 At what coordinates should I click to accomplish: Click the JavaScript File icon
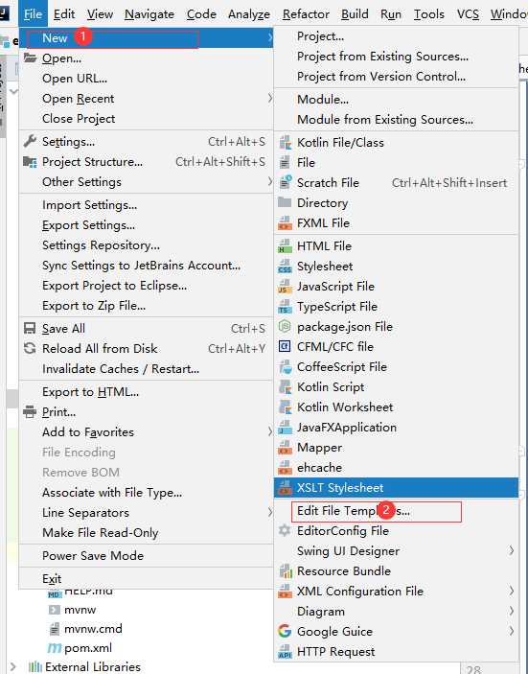click(x=285, y=287)
